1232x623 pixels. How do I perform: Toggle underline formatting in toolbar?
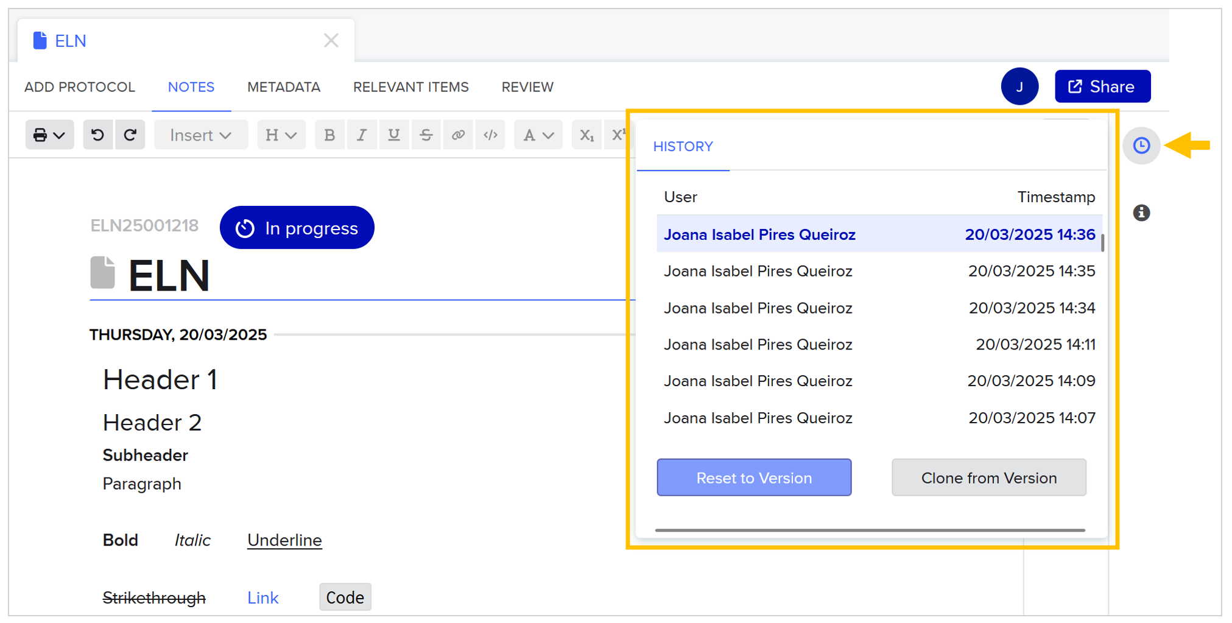point(394,135)
